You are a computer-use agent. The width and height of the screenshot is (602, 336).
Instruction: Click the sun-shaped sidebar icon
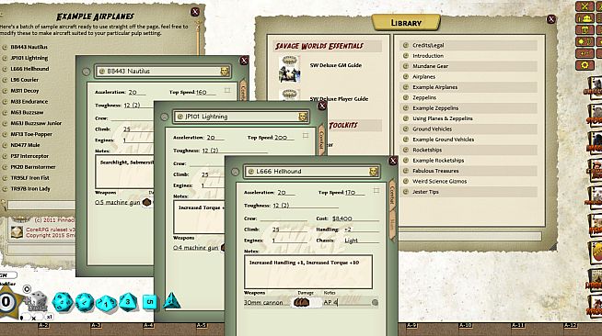tap(585, 41)
